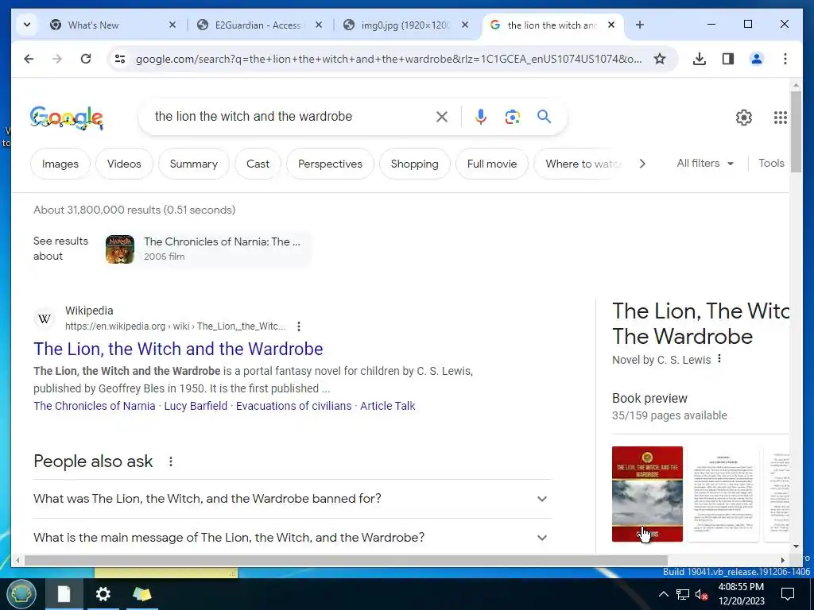The image size is (814, 610).
Task: Follow the Evacuations of civilians sitelink
Action: click(294, 406)
